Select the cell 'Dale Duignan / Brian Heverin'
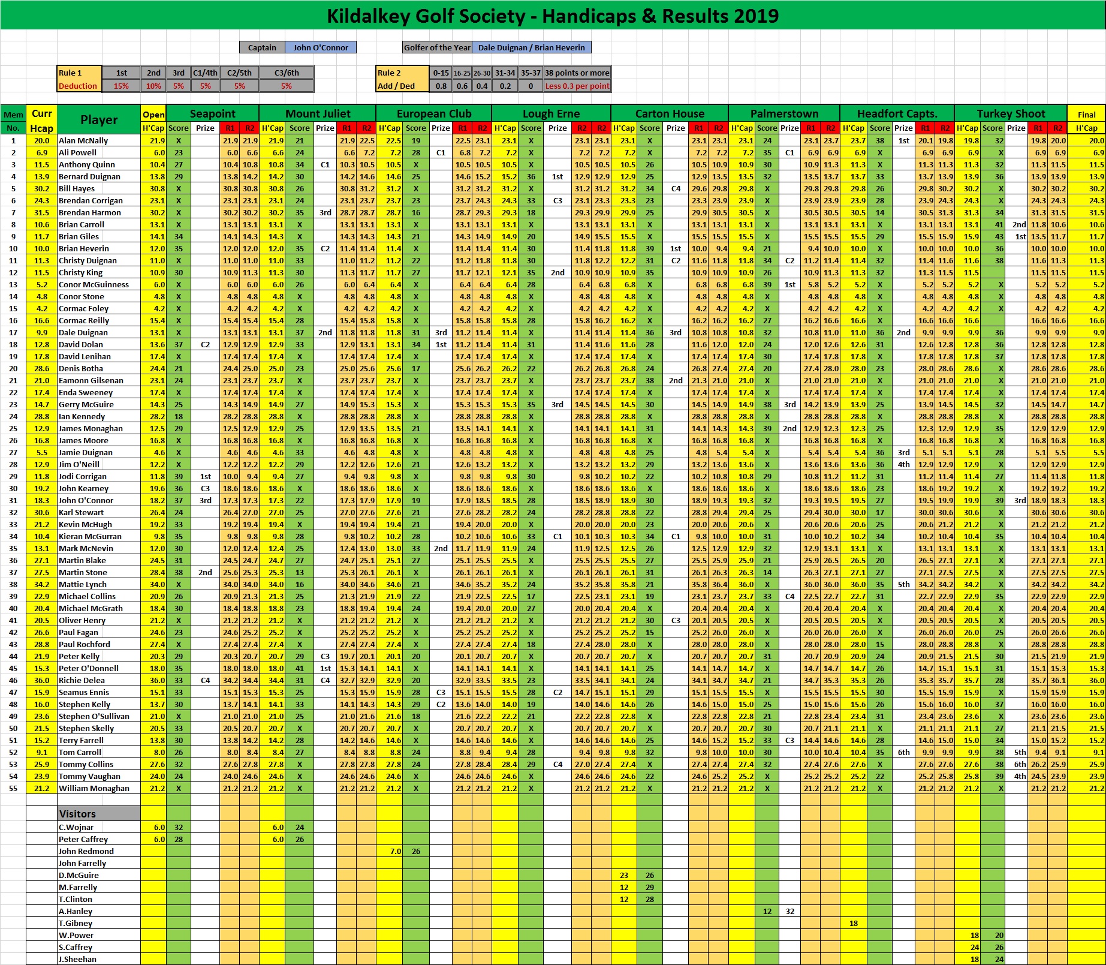Image resolution: width=1106 pixels, height=965 pixels. (532, 47)
